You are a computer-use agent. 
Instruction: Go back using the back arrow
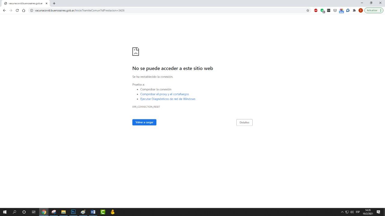click(4, 10)
